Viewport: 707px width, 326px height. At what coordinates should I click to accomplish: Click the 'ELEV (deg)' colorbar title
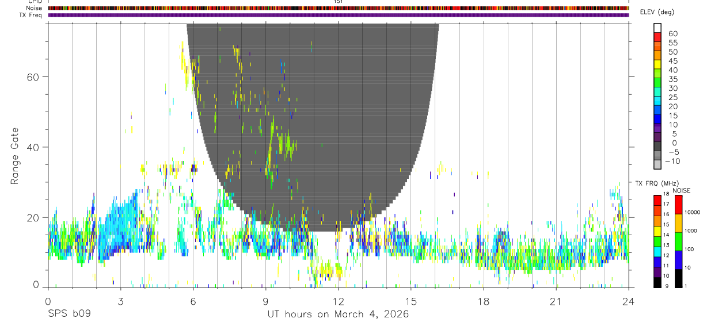[x=657, y=12]
